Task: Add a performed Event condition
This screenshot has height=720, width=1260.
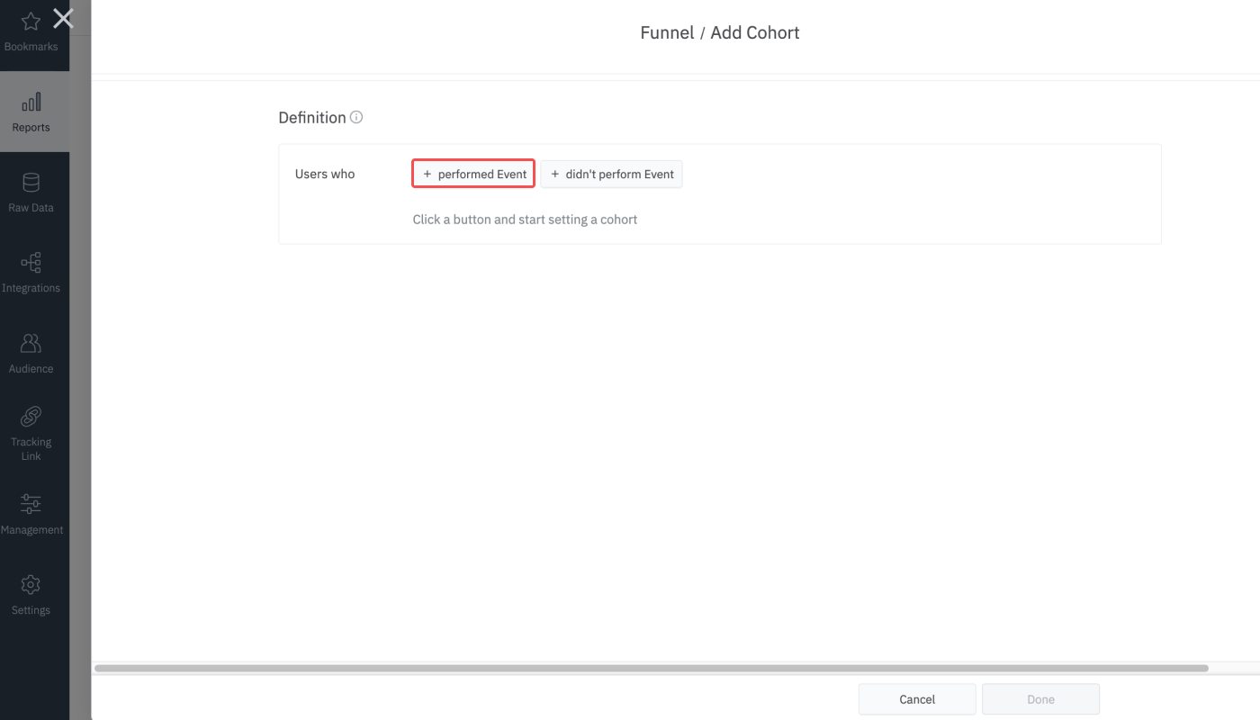Action: coord(474,174)
